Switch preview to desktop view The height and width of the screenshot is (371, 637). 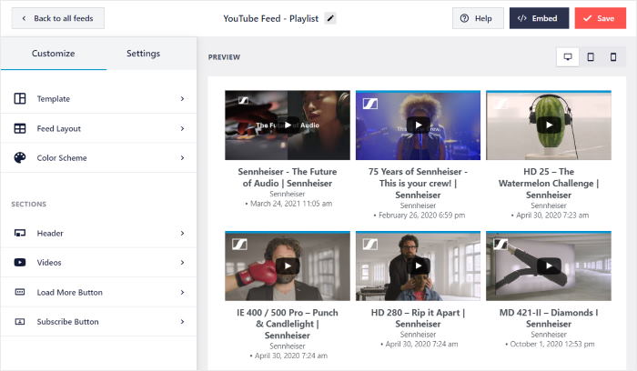point(568,56)
